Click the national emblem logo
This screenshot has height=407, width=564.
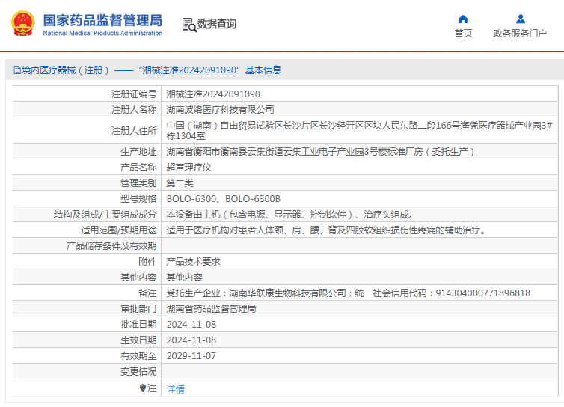point(23,24)
